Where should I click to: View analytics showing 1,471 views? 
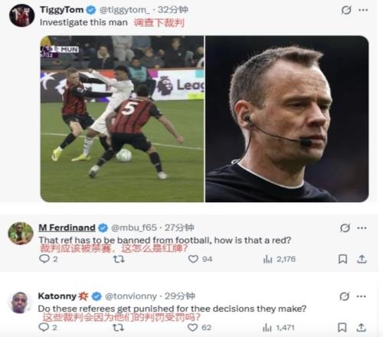(279, 328)
